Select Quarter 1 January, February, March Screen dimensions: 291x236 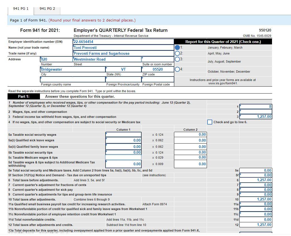tap(177, 47)
